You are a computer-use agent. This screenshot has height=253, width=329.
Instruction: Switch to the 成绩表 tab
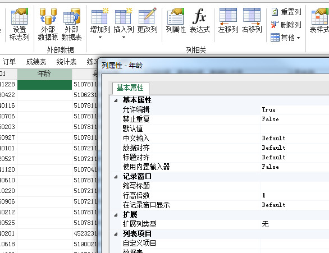click(x=36, y=62)
